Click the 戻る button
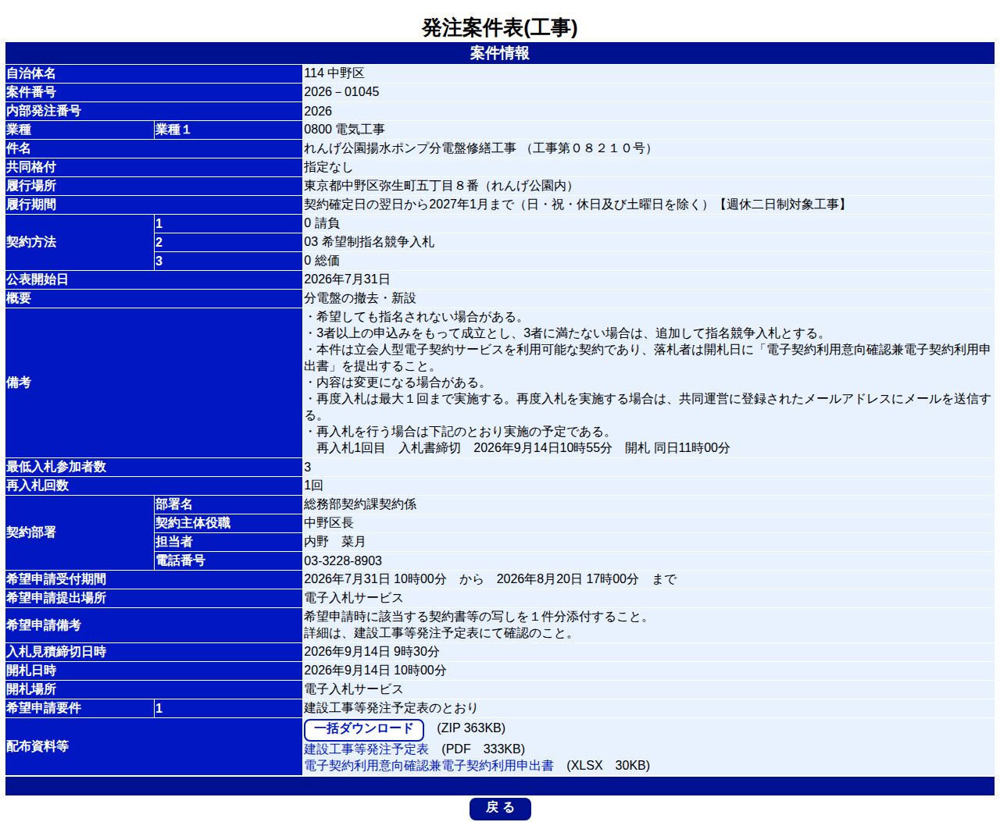1000x822 pixels. pos(500,808)
